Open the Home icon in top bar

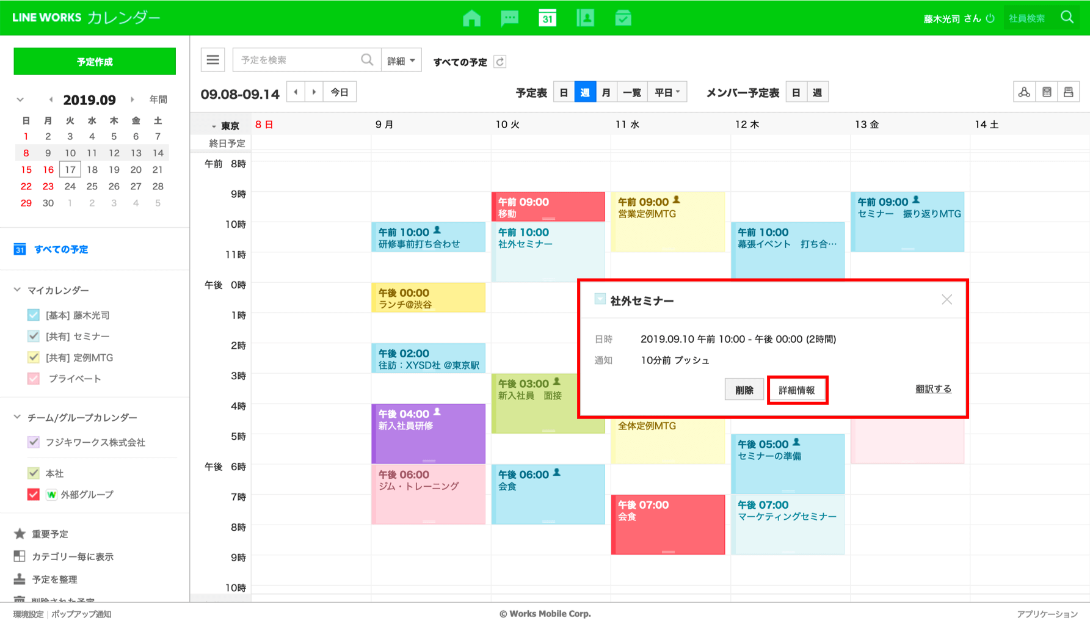(471, 18)
